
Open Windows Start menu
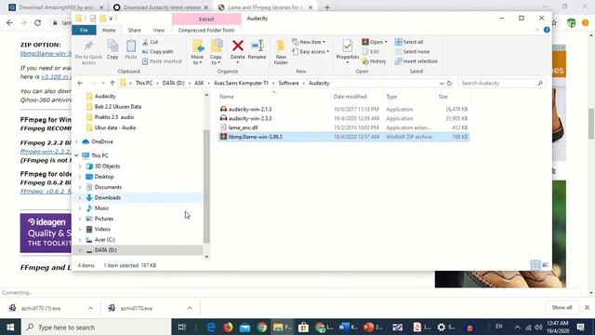tap(10, 327)
